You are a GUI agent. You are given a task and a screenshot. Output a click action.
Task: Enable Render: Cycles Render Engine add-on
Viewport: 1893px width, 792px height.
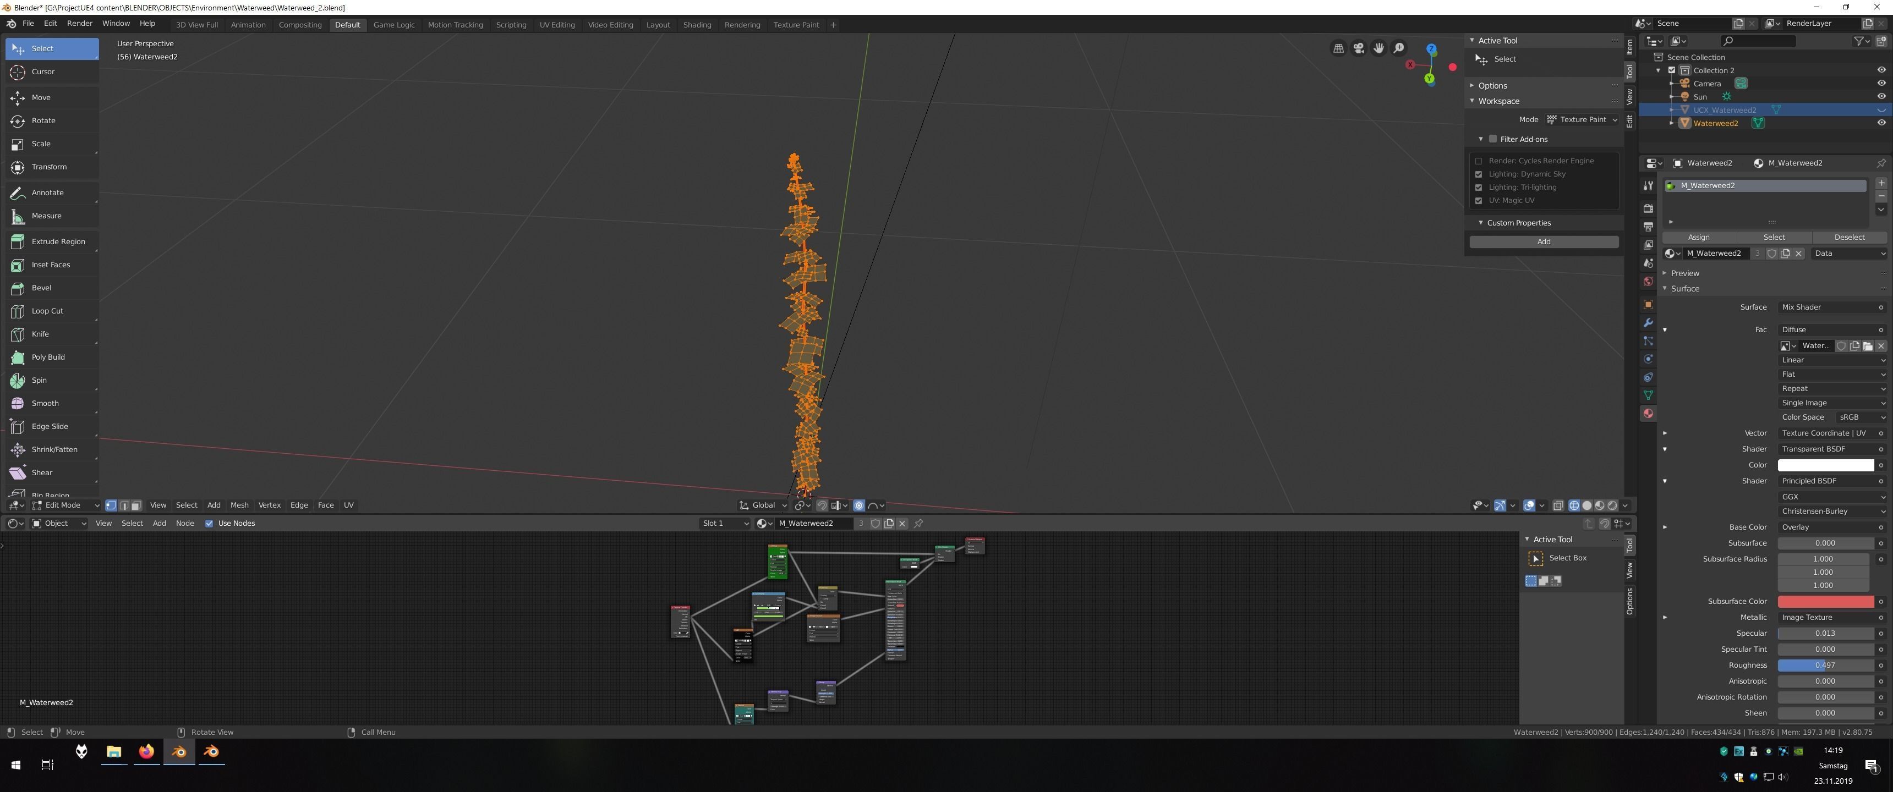1479,161
